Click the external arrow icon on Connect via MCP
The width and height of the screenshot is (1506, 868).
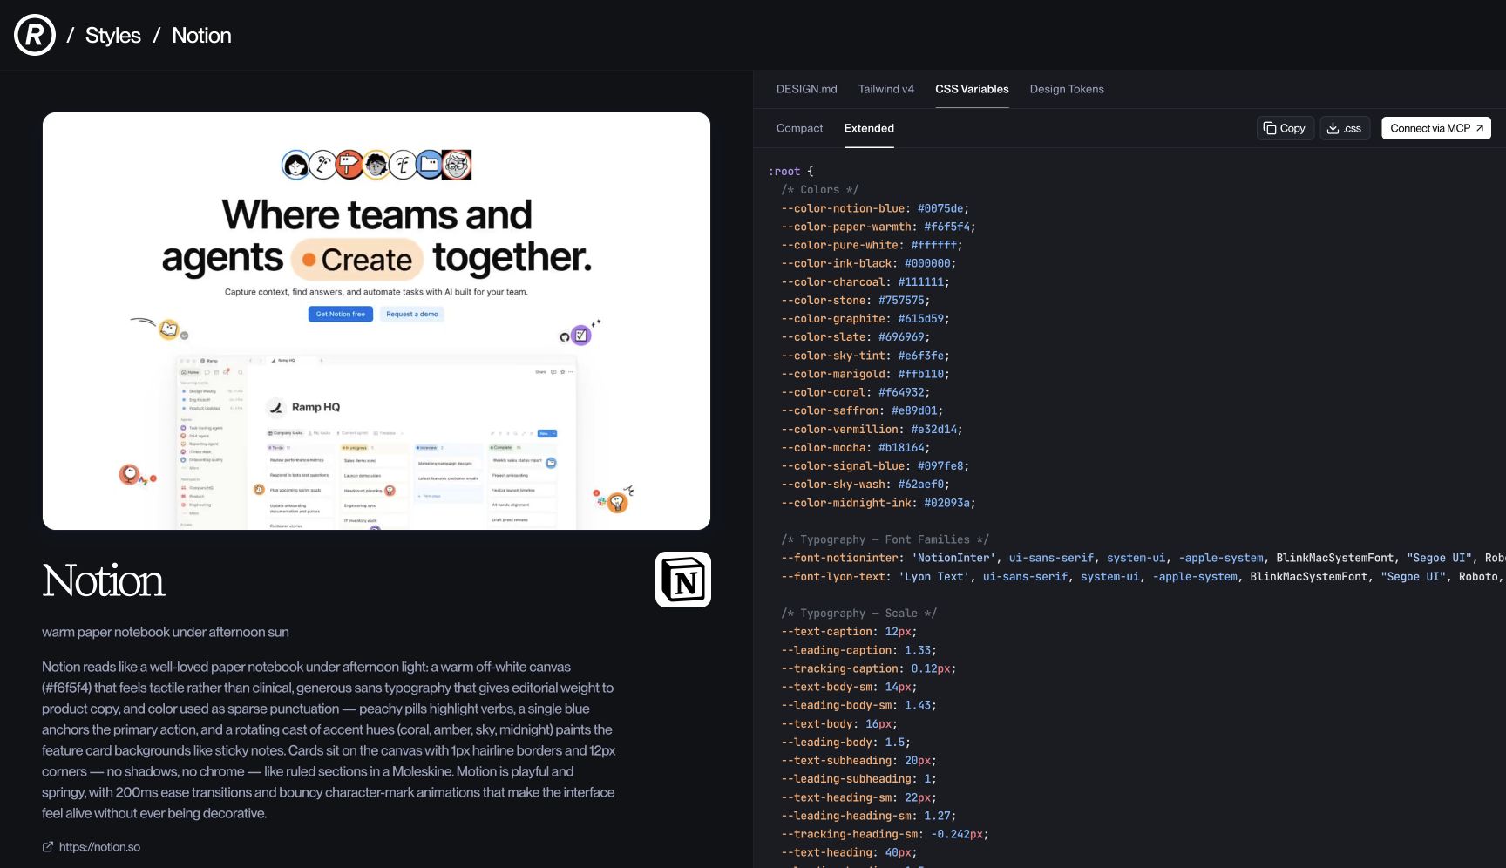1479,128
